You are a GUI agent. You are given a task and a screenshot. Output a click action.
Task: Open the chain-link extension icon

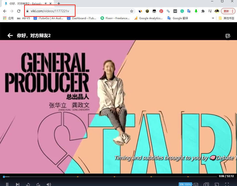coord(168,11)
